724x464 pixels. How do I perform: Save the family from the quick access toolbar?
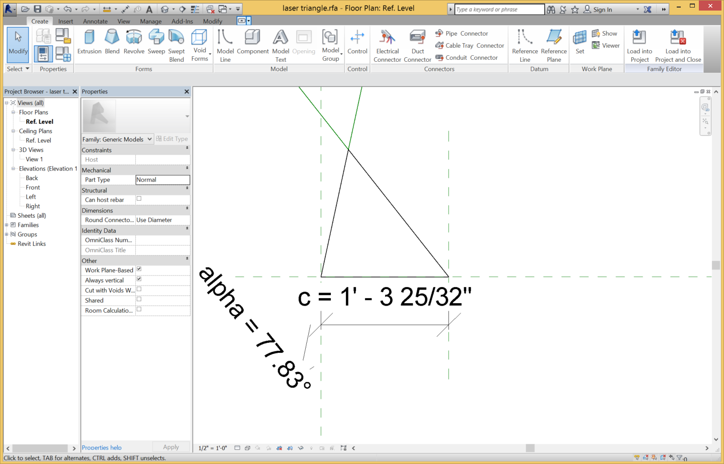(x=38, y=9)
